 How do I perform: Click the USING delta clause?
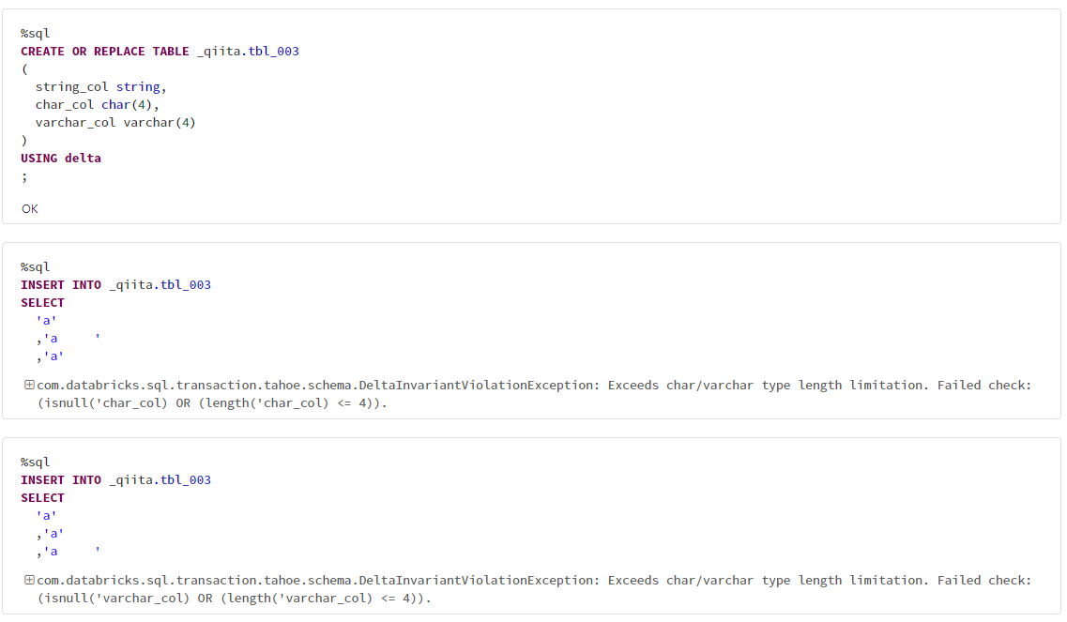coord(60,158)
